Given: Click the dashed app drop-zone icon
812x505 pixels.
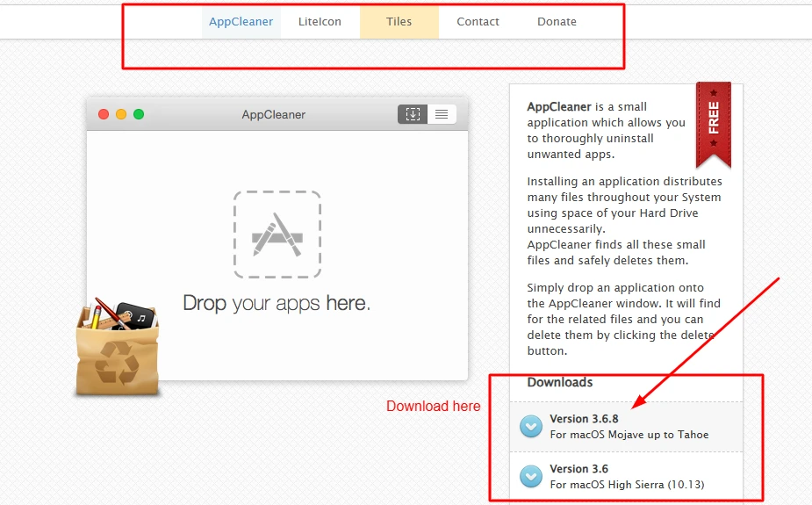Looking at the screenshot, I should (x=277, y=234).
